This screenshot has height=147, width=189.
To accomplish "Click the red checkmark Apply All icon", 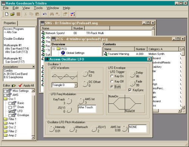I will click(20, 86).
